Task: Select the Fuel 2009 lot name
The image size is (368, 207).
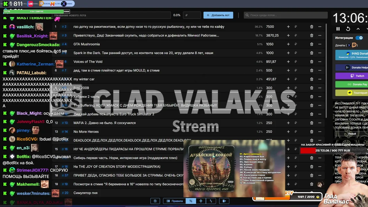Action: [81, 88]
